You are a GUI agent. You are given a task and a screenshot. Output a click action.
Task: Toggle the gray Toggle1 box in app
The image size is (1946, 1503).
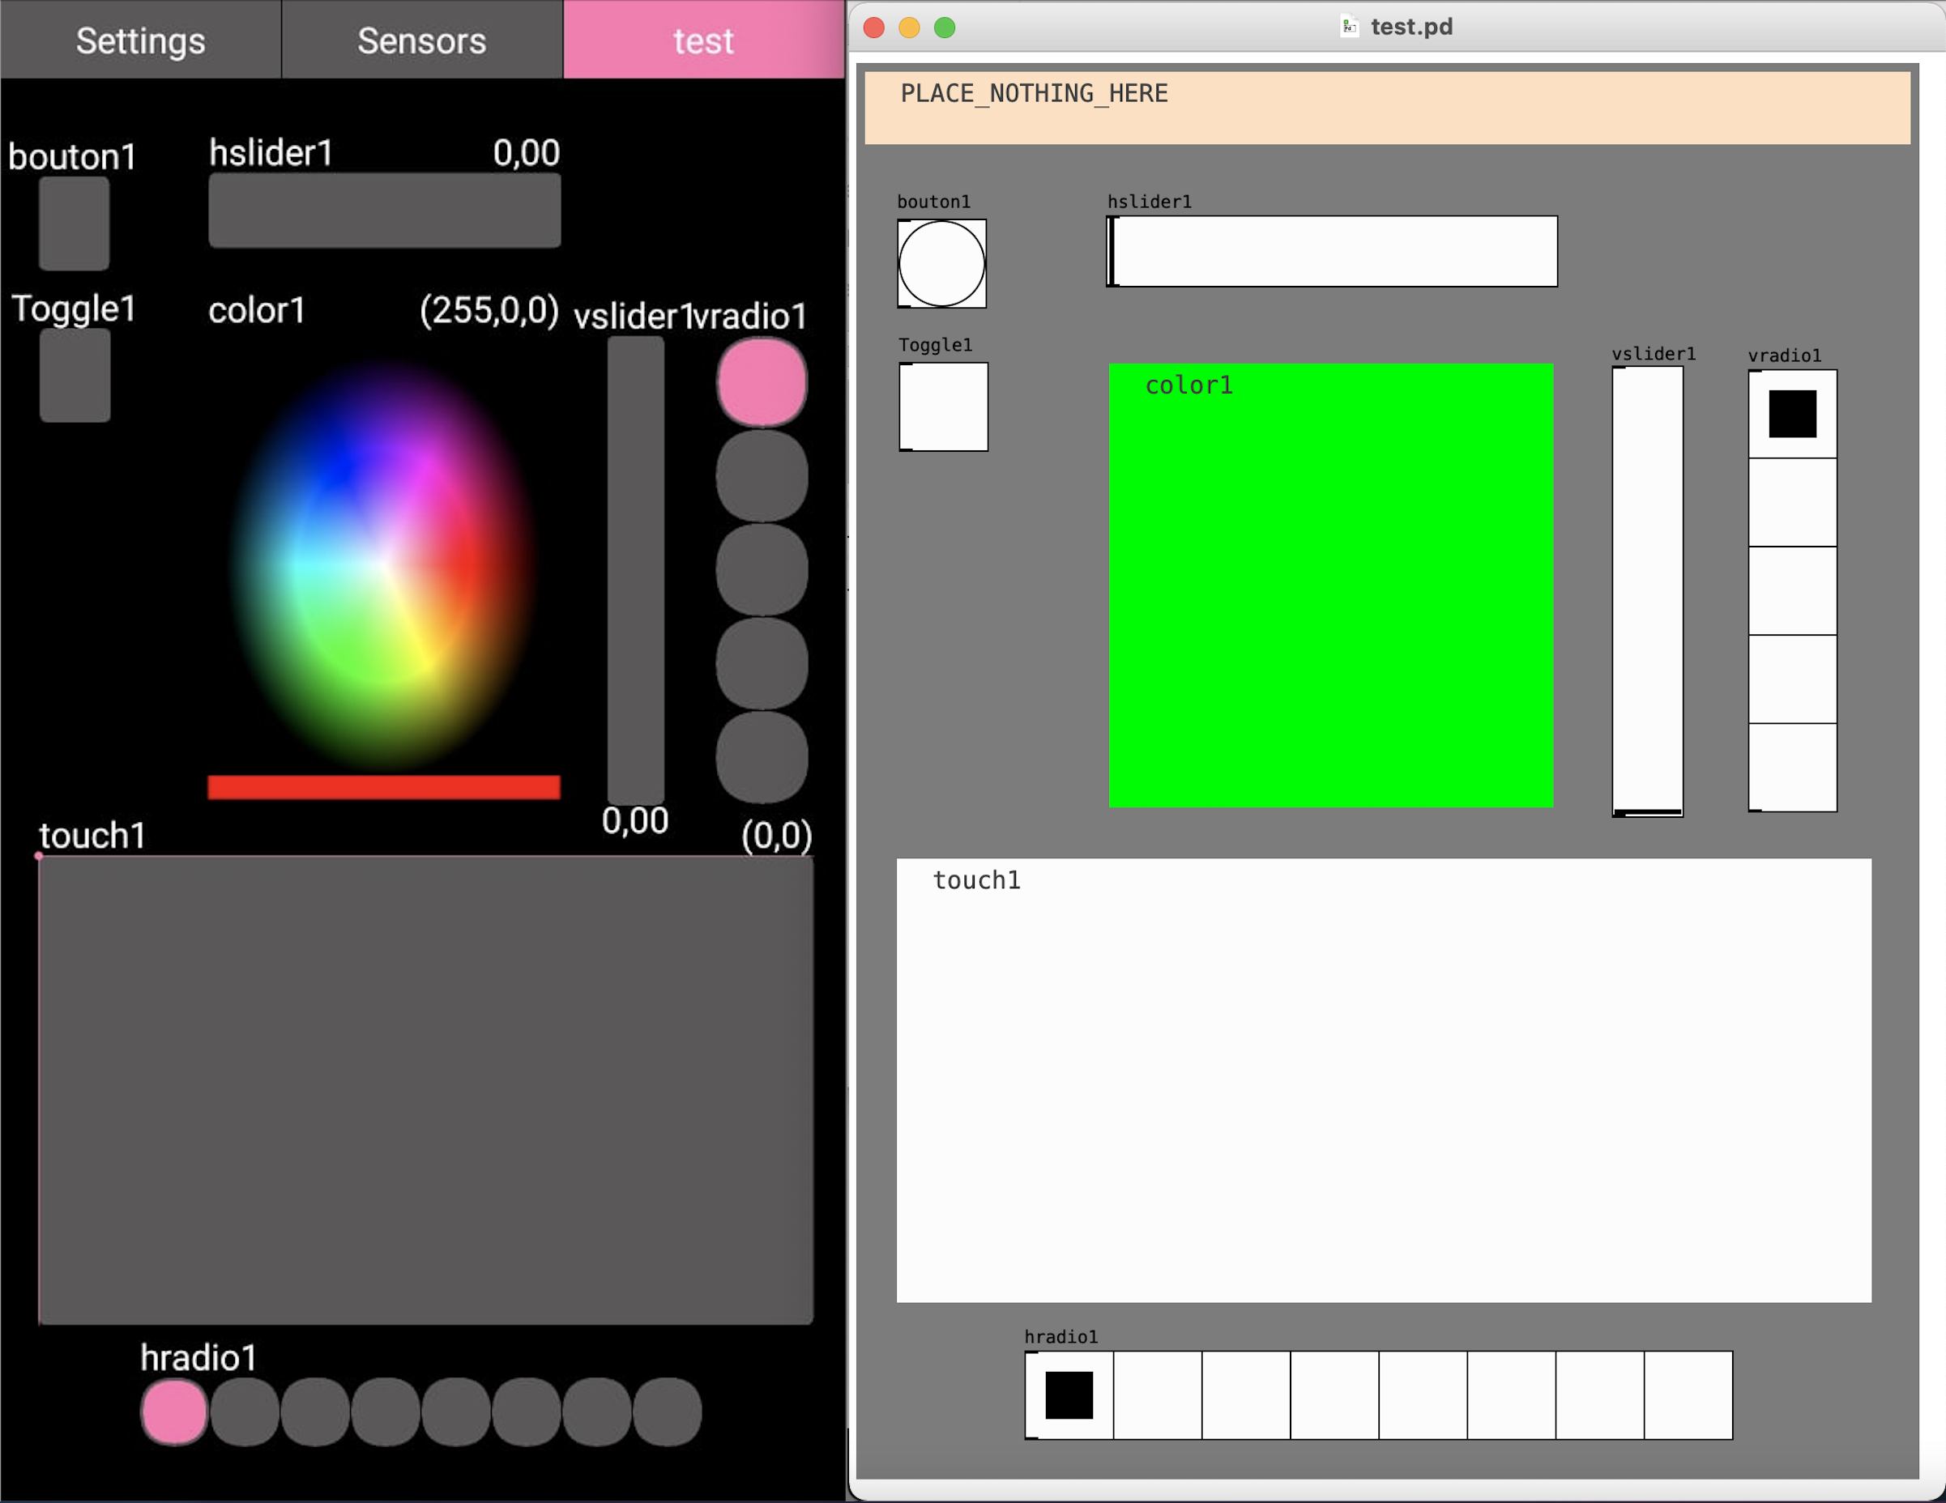pyautogui.click(x=75, y=375)
